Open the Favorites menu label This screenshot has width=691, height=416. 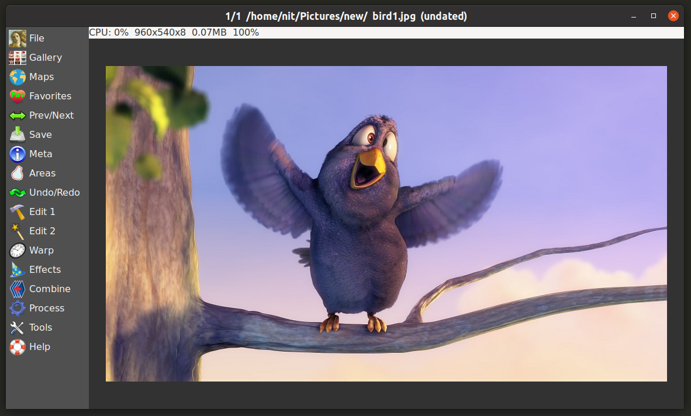pos(50,96)
